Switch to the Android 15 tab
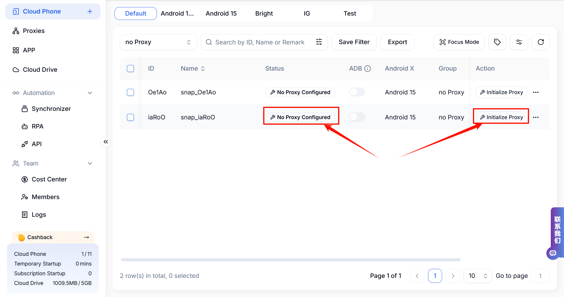The image size is (564, 297). 221,14
